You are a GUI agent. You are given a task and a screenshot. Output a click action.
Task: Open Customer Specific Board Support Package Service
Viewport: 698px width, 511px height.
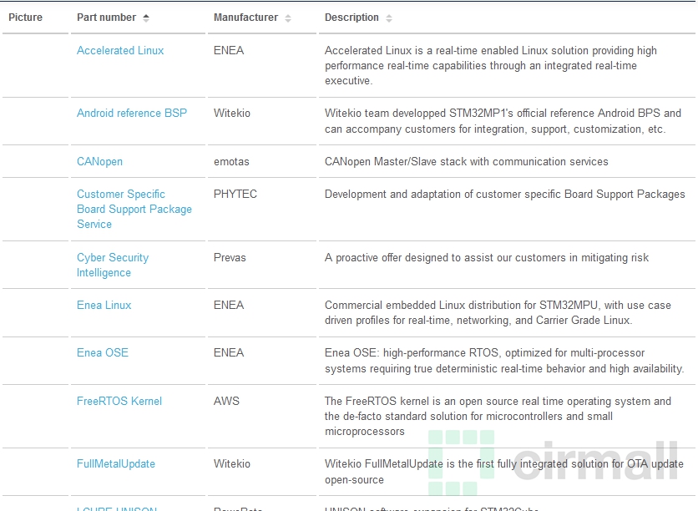pos(134,210)
